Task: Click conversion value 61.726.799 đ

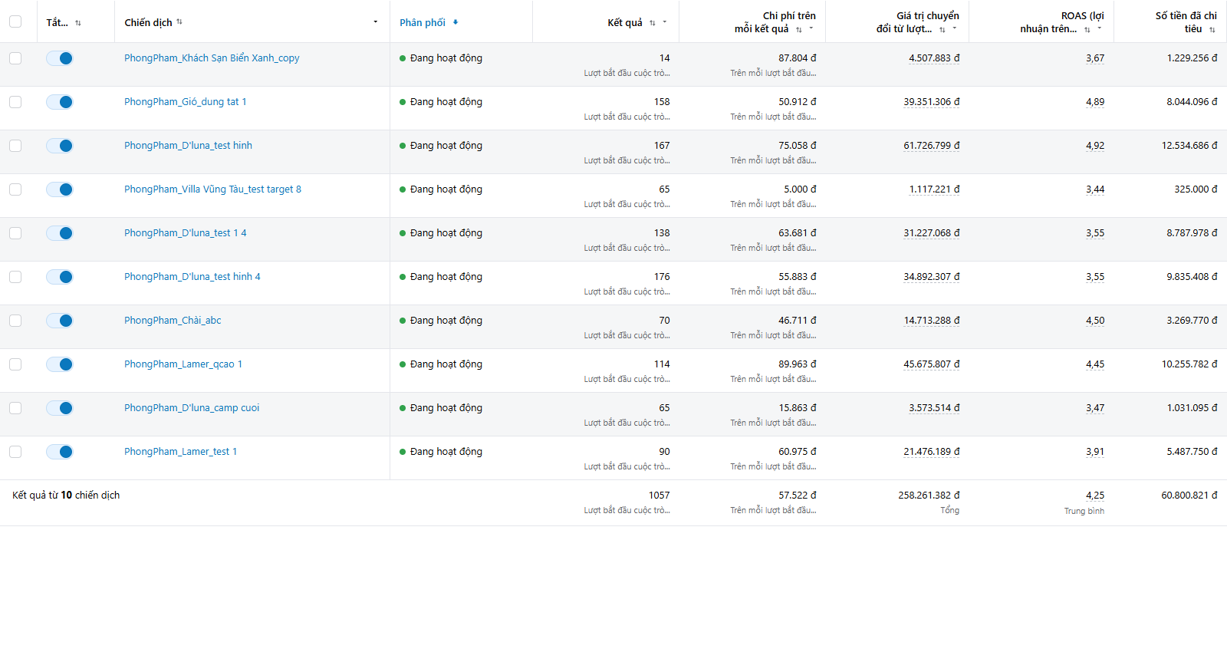Action: point(932,146)
